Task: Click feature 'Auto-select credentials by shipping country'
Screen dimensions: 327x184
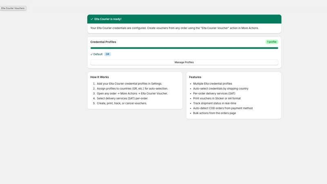Action: (221, 89)
